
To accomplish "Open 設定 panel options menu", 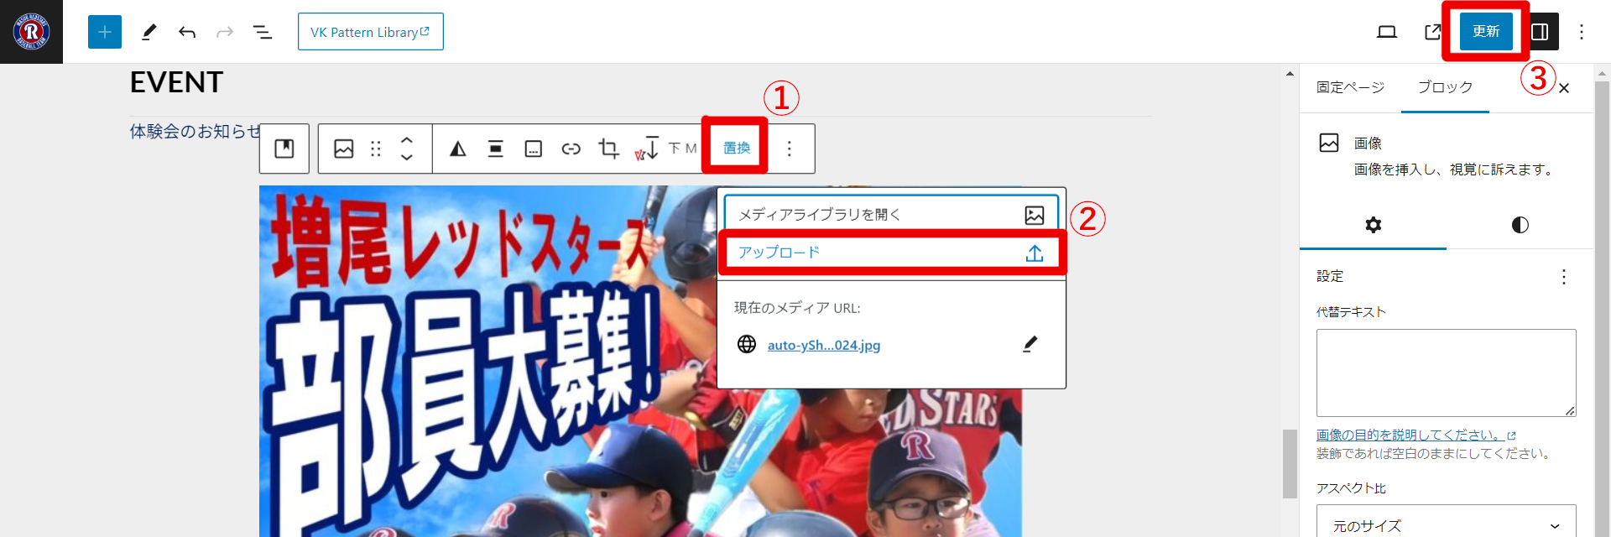I will click(1563, 277).
